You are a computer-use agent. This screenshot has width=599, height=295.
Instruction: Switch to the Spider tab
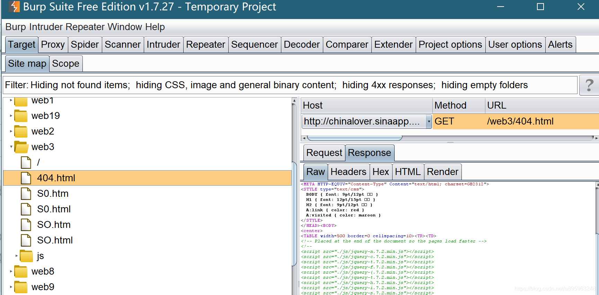click(85, 45)
